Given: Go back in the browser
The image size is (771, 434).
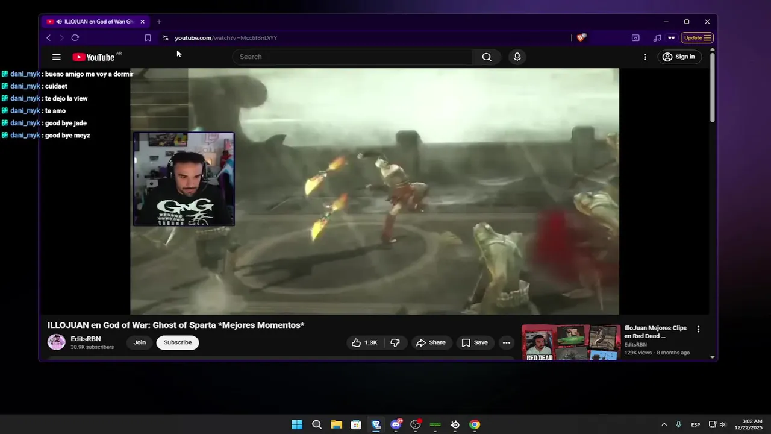Looking at the screenshot, I should tap(48, 38).
